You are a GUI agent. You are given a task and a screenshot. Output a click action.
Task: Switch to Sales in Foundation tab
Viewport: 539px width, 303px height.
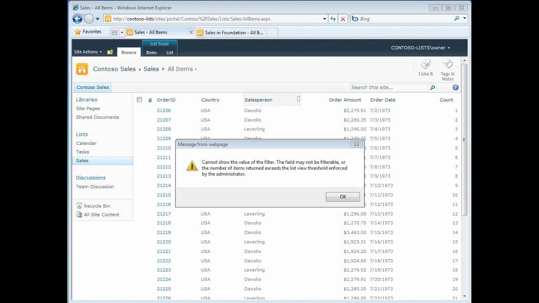pos(231,32)
